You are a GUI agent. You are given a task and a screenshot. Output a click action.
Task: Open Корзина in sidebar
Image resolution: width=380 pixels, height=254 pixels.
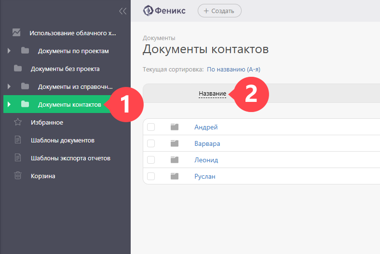click(x=43, y=176)
